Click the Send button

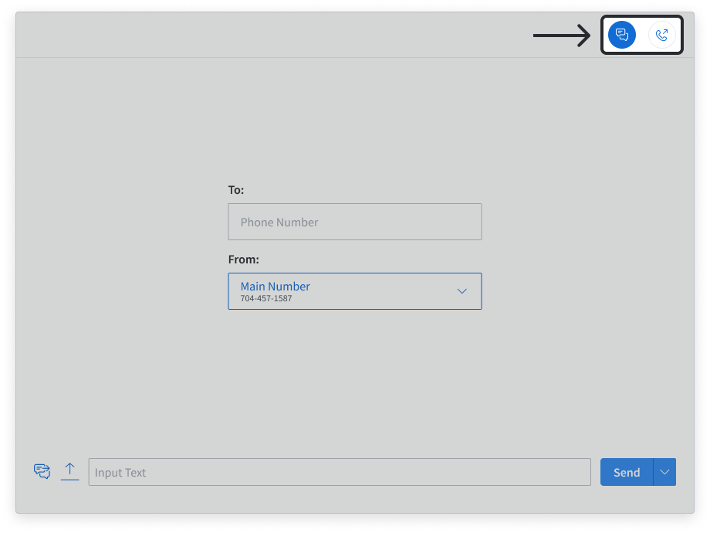627,471
